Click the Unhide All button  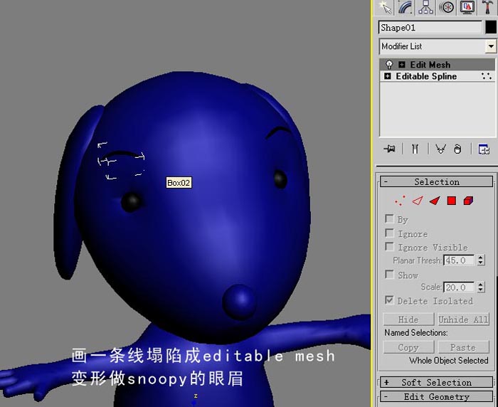pyautogui.click(x=463, y=319)
